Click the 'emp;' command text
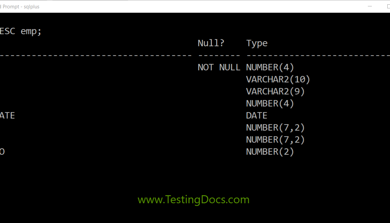Image resolution: width=390 pixels, height=223 pixels. tap(31, 32)
